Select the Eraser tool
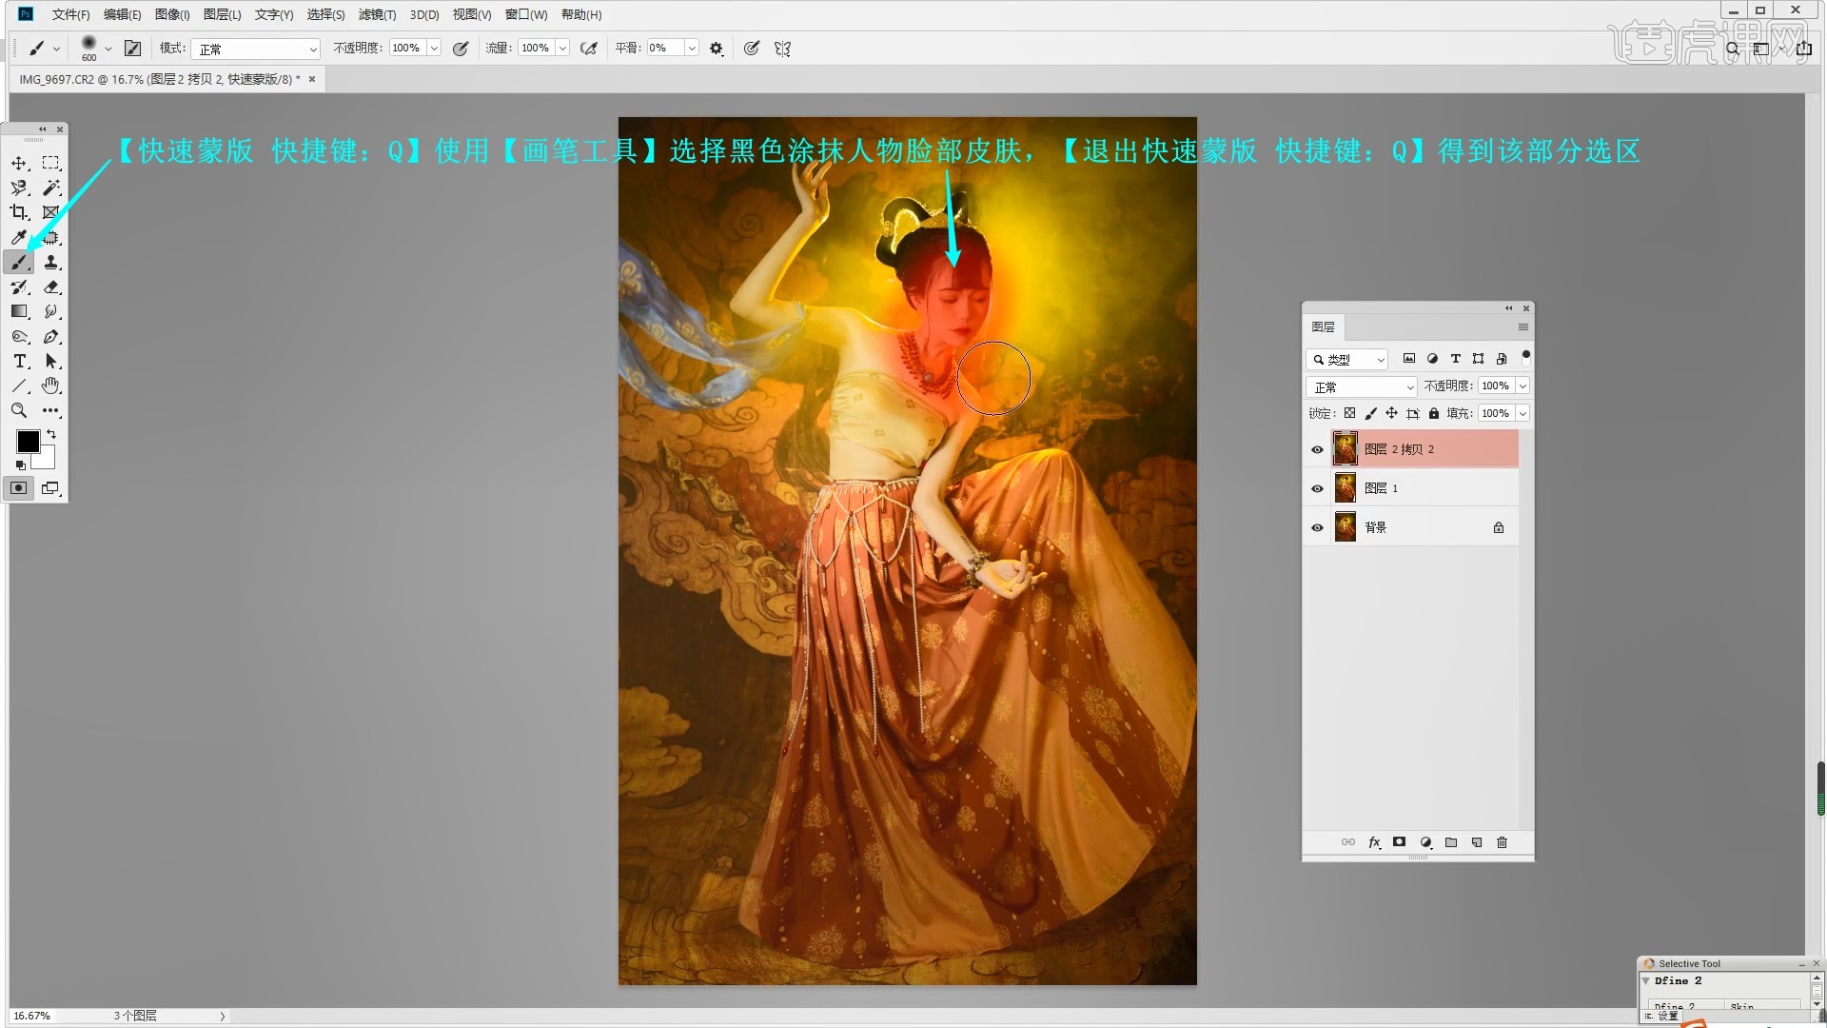Screen dimensions: 1827x1028 [x=51, y=287]
